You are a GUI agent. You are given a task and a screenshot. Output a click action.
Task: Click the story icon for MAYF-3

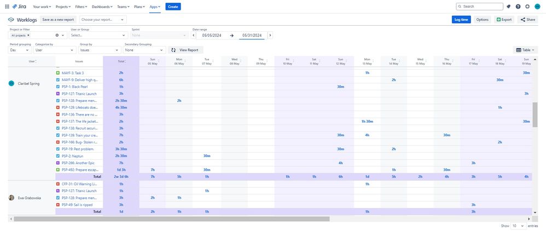pyautogui.click(x=58, y=73)
